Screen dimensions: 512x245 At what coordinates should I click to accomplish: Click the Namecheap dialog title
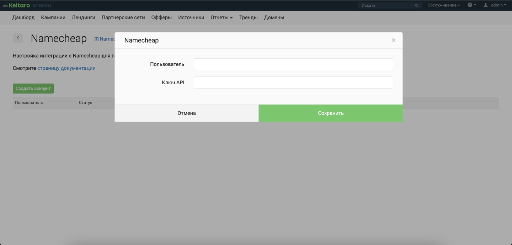[142, 41]
